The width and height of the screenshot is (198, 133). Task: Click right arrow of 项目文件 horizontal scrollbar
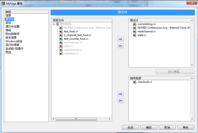click(x=110, y=119)
